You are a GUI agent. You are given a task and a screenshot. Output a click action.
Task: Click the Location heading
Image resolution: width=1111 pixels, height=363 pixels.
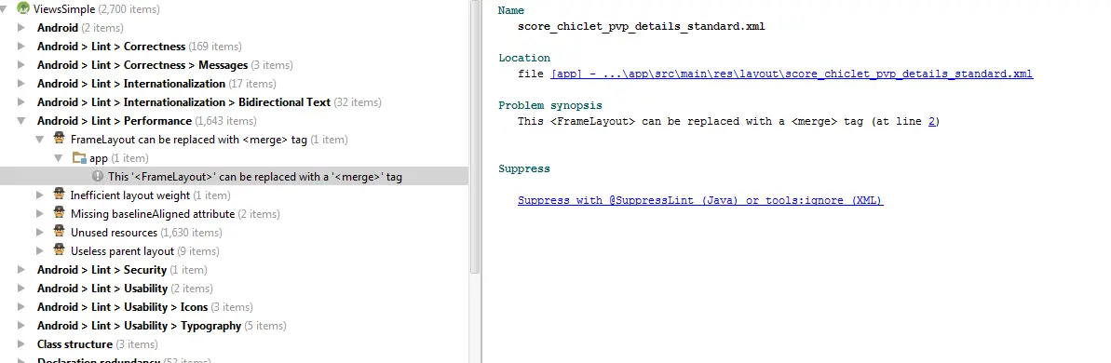coord(524,58)
